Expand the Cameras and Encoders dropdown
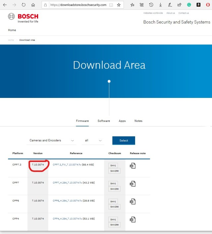 (x=51, y=140)
